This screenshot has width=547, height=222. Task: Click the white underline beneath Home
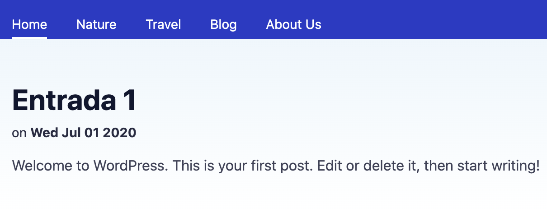(29, 37)
